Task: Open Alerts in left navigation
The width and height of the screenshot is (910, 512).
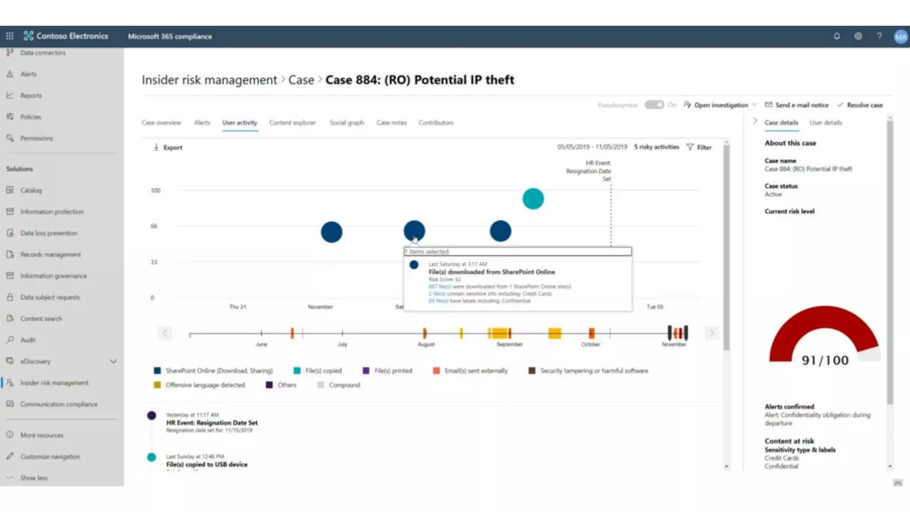Action: (x=28, y=74)
